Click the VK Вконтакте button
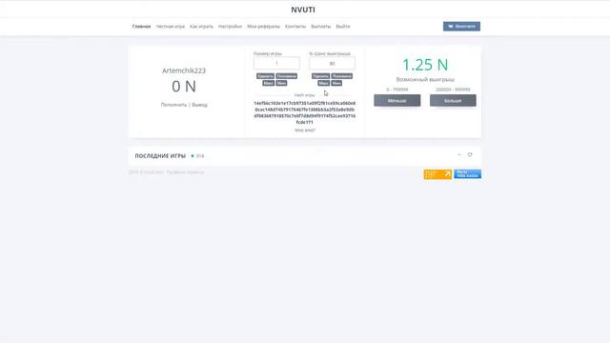610x343 pixels. tap(461, 26)
